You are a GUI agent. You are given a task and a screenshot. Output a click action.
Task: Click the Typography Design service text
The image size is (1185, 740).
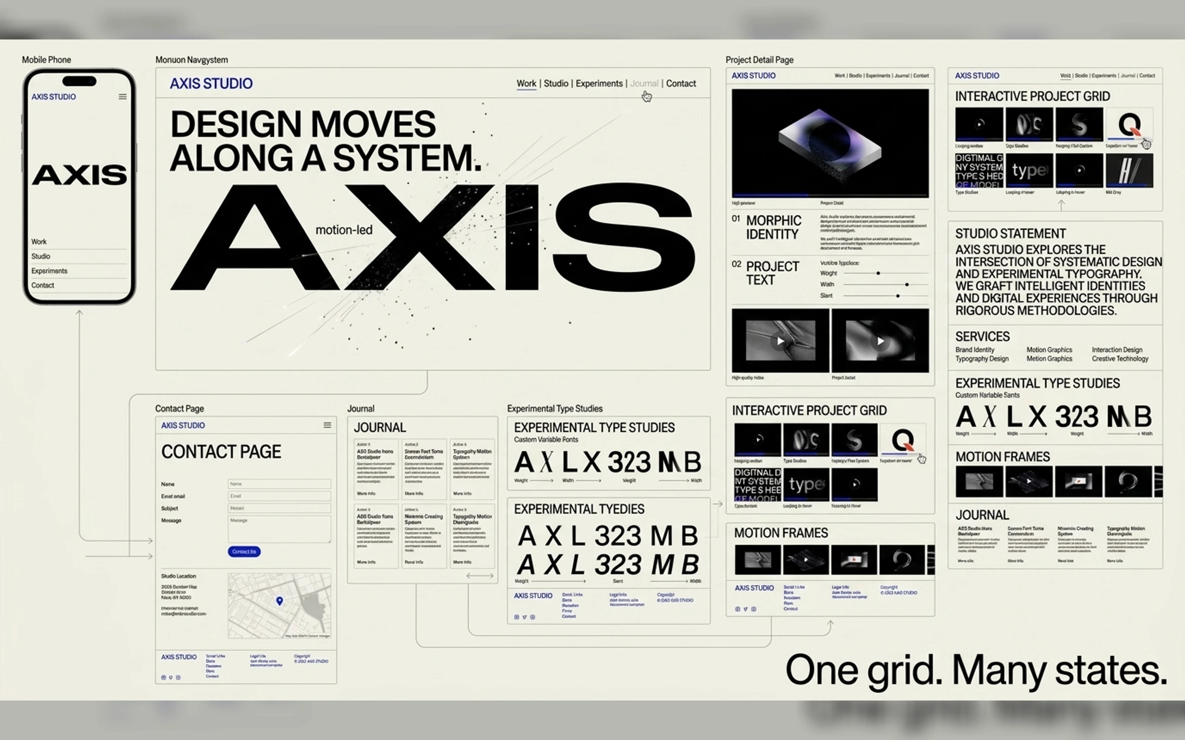click(982, 359)
